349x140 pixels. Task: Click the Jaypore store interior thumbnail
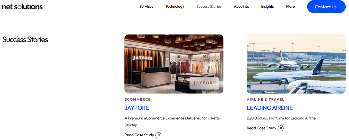coord(174,64)
